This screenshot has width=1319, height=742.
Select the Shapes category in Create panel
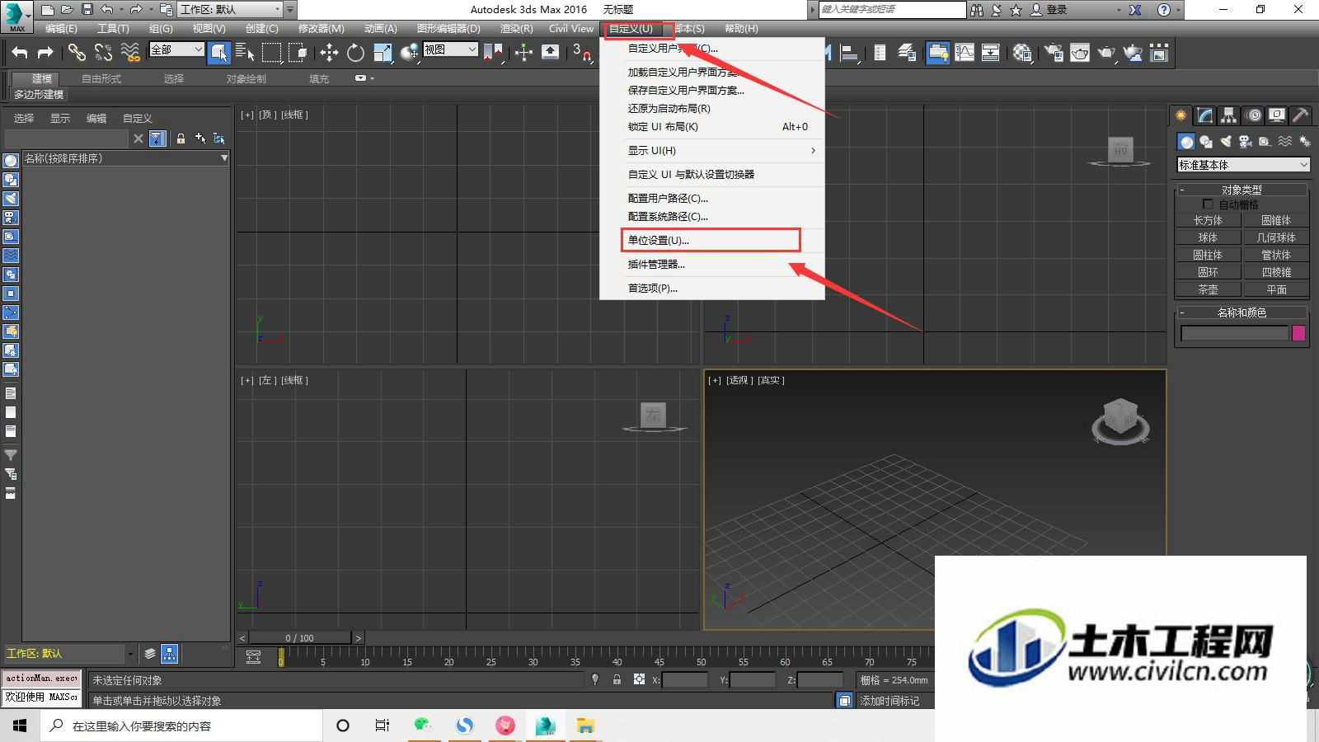1206,142
